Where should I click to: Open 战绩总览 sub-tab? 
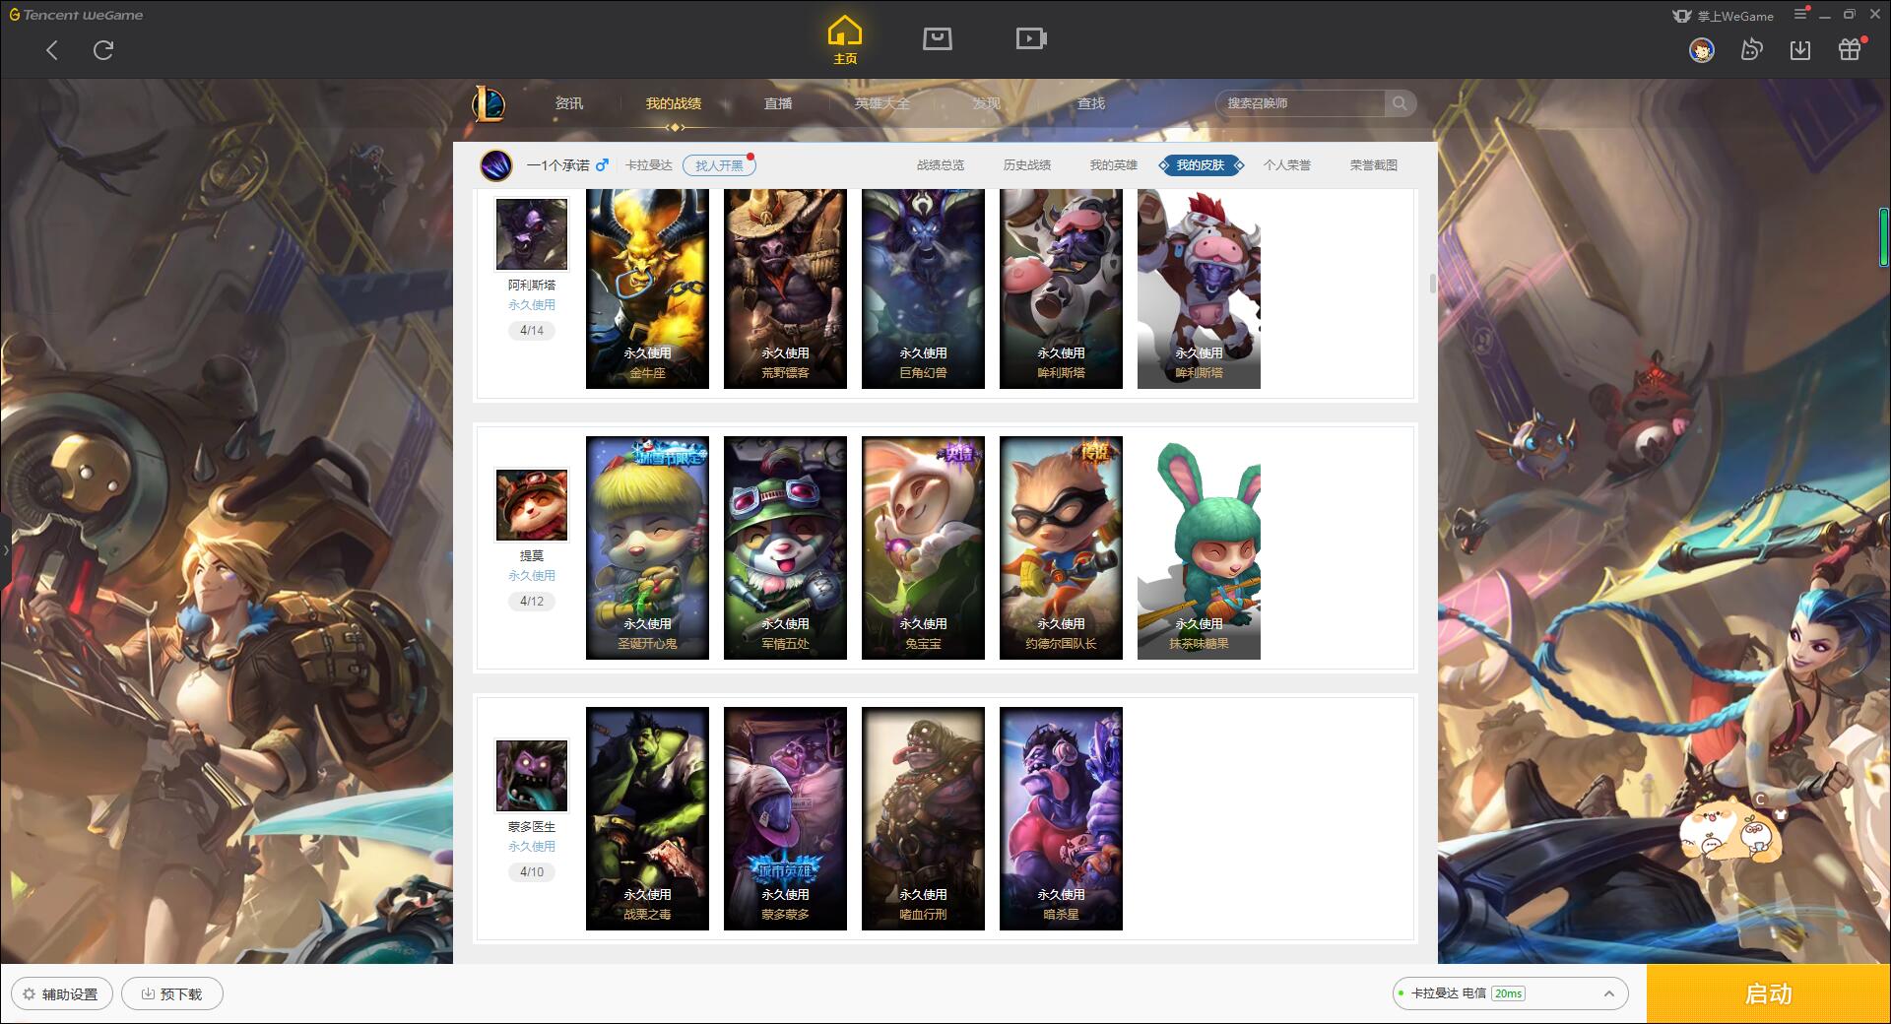[941, 165]
